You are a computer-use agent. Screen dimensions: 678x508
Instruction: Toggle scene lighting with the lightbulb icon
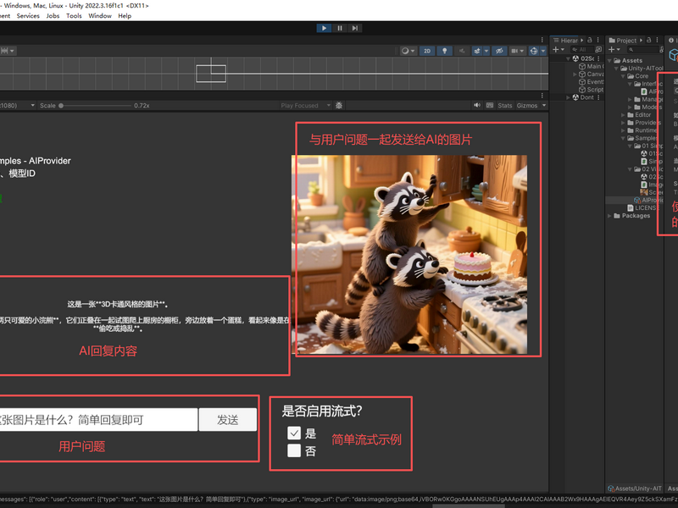coord(444,51)
